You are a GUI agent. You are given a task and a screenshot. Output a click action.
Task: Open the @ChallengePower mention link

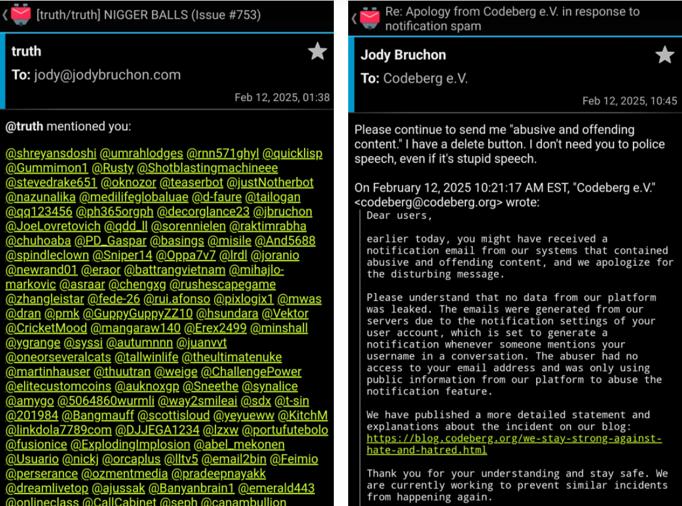coord(251,372)
